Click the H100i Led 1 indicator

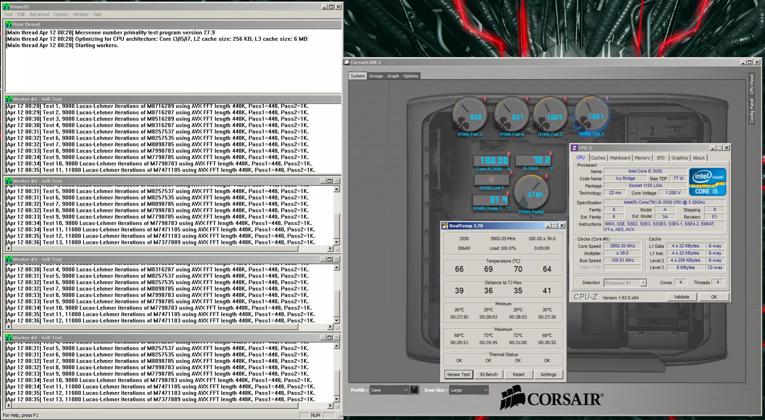(492, 180)
